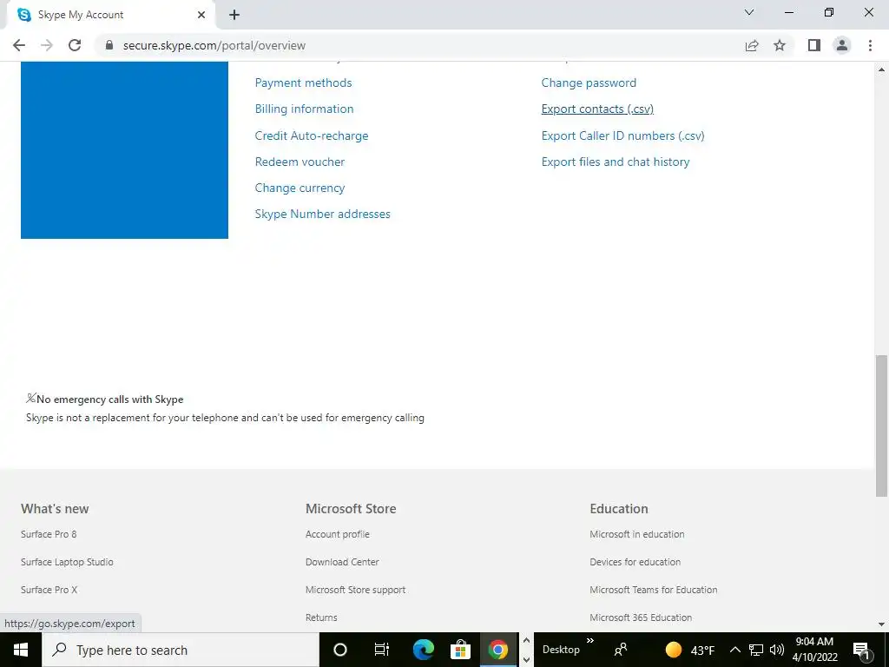Select the Skype My Account tab

(110, 16)
